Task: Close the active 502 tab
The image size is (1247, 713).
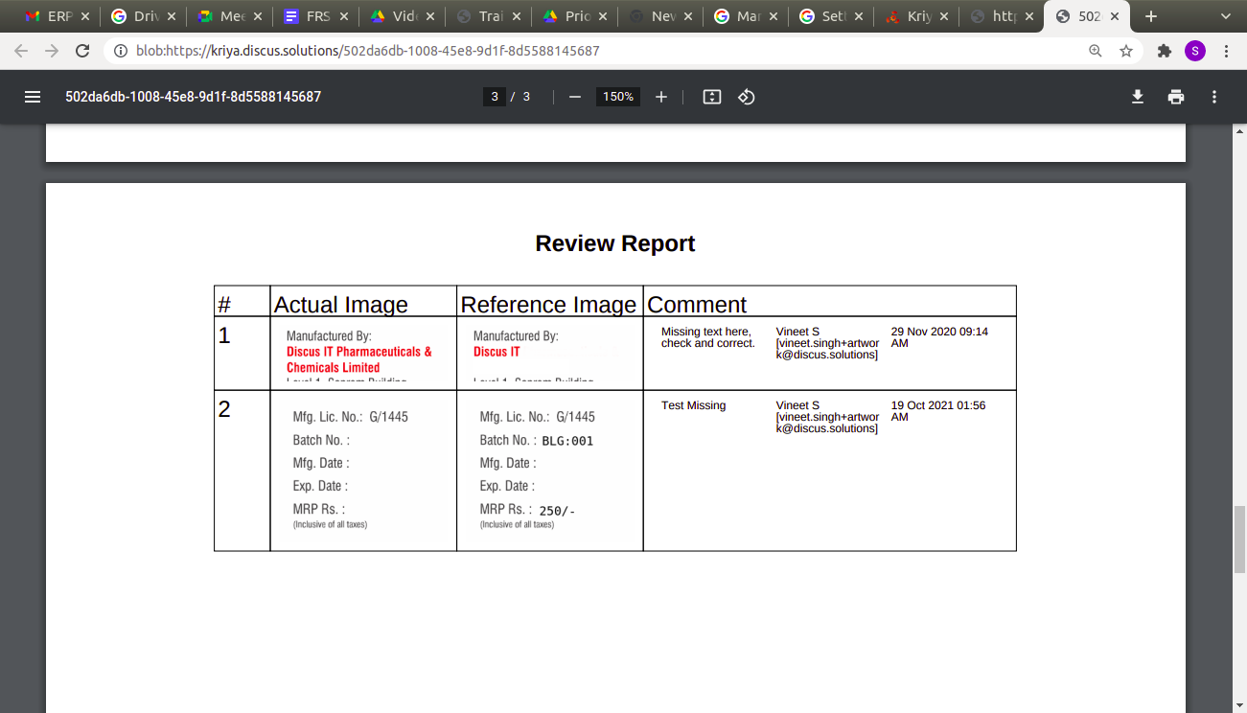Action: coord(1115,16)
